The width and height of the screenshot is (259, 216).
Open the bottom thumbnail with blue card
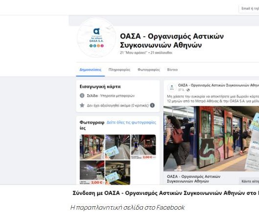click(118, 173)
